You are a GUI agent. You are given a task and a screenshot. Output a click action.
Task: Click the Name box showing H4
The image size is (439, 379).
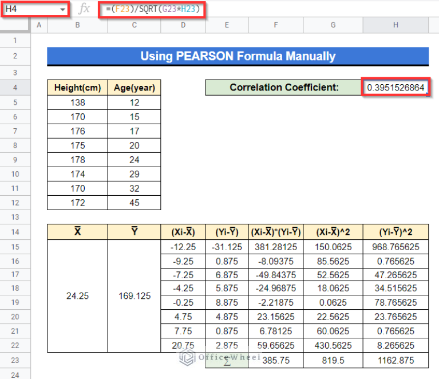(35, 9)
